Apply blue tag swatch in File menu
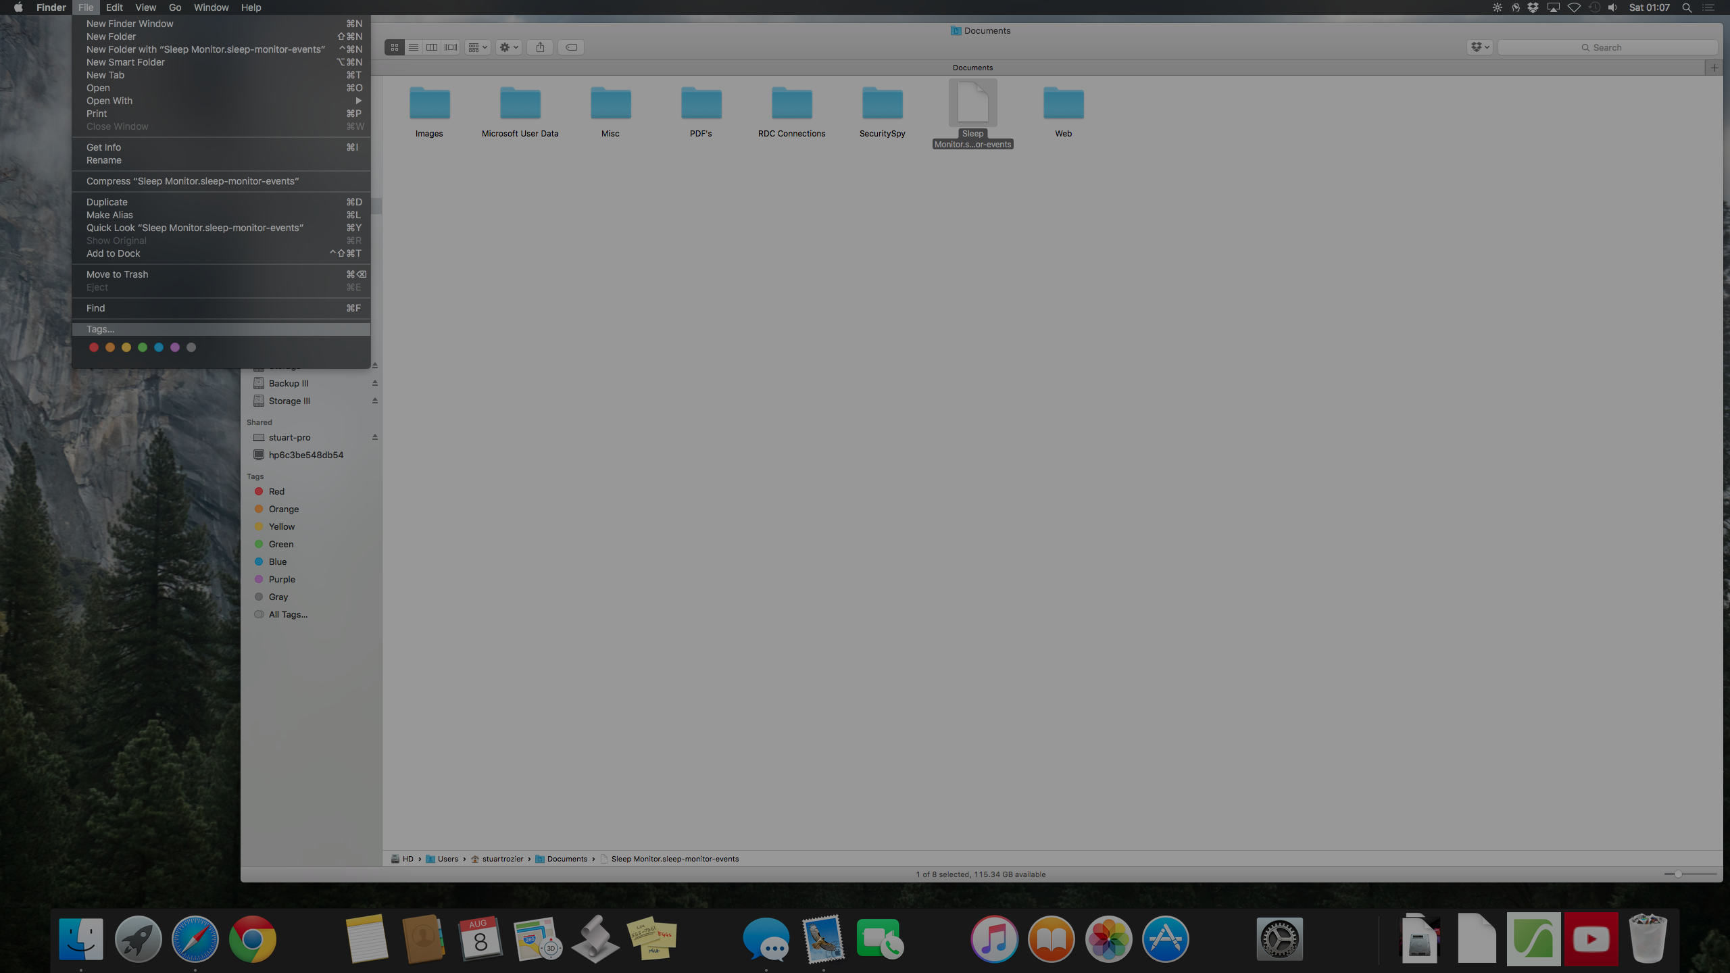 (159, 347)
